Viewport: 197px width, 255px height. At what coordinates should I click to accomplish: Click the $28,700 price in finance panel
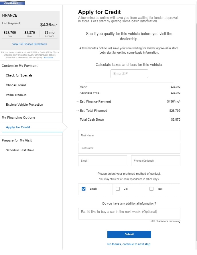10,33
